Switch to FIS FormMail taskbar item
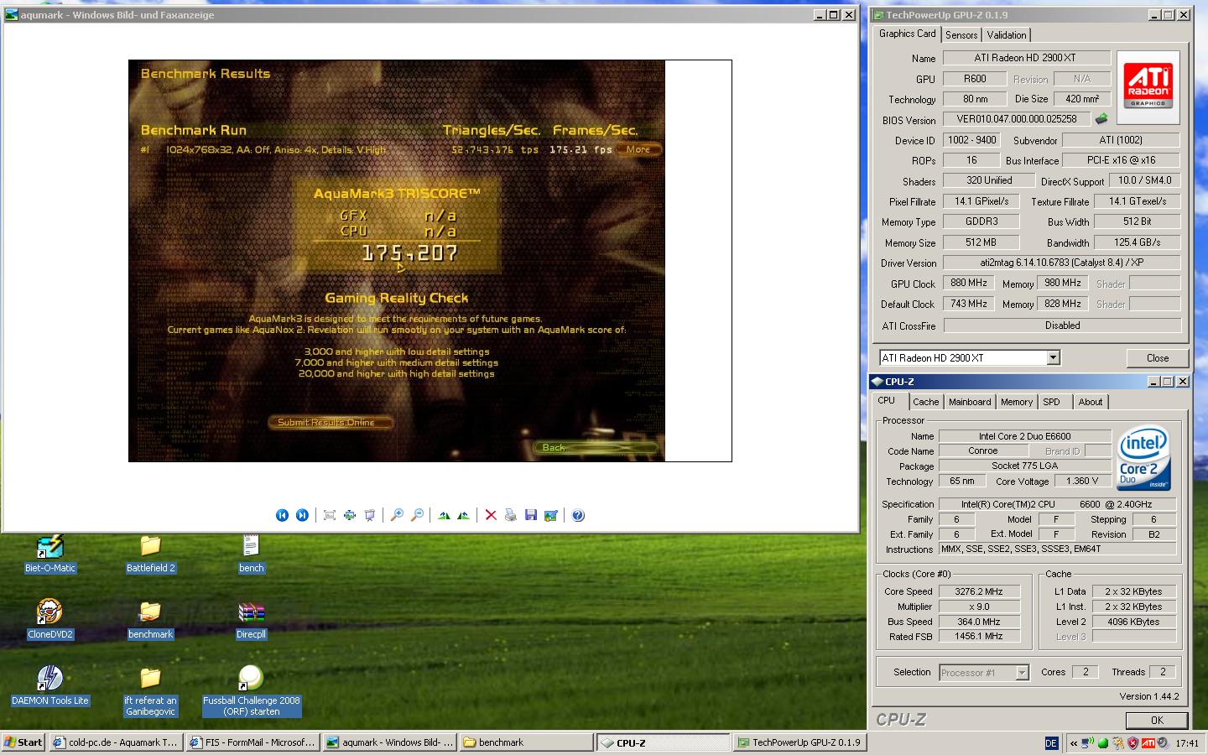This screenshot has width=1208, height=755. point(253,742)
